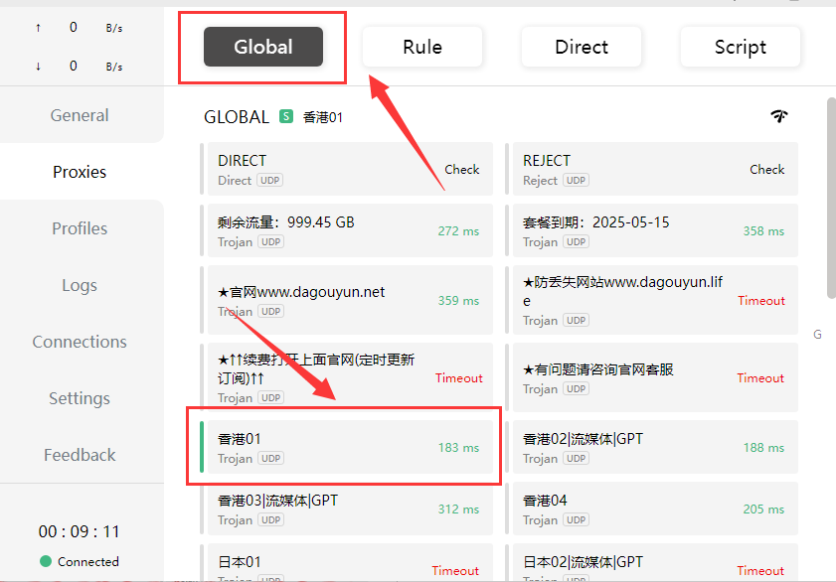Image resolution: width=836 pixels, height=582 pixels.
Task: View the Connections page
Action: click(80, 342)
